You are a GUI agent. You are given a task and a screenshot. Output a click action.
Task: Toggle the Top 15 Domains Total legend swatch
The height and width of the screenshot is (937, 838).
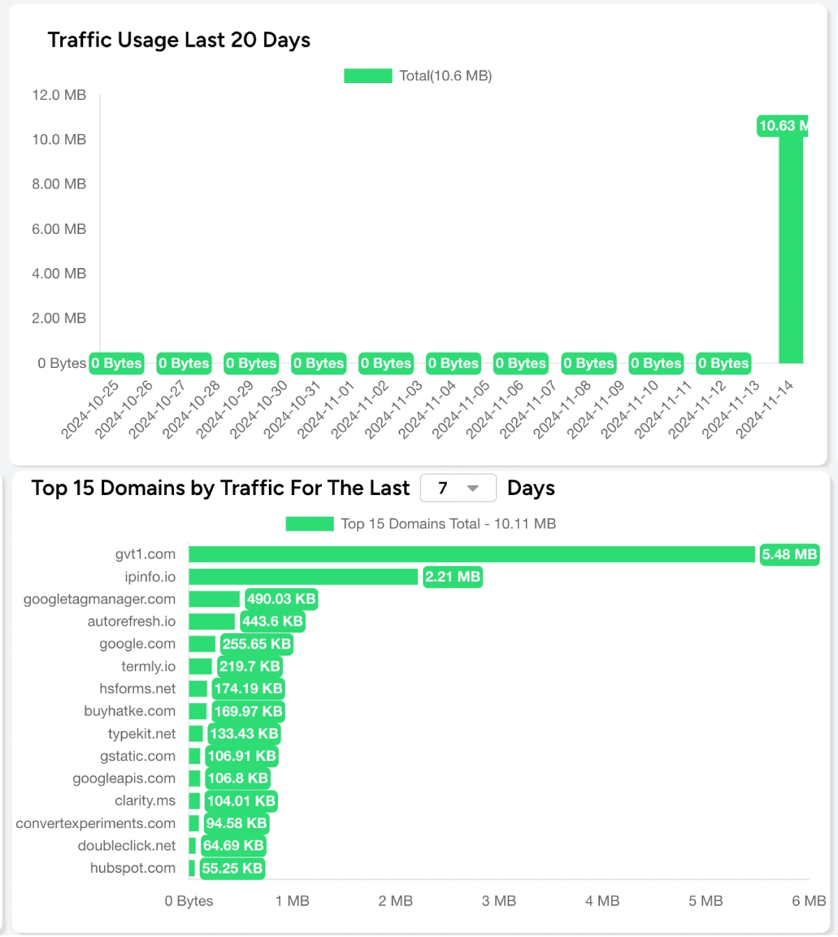(309, 524)
